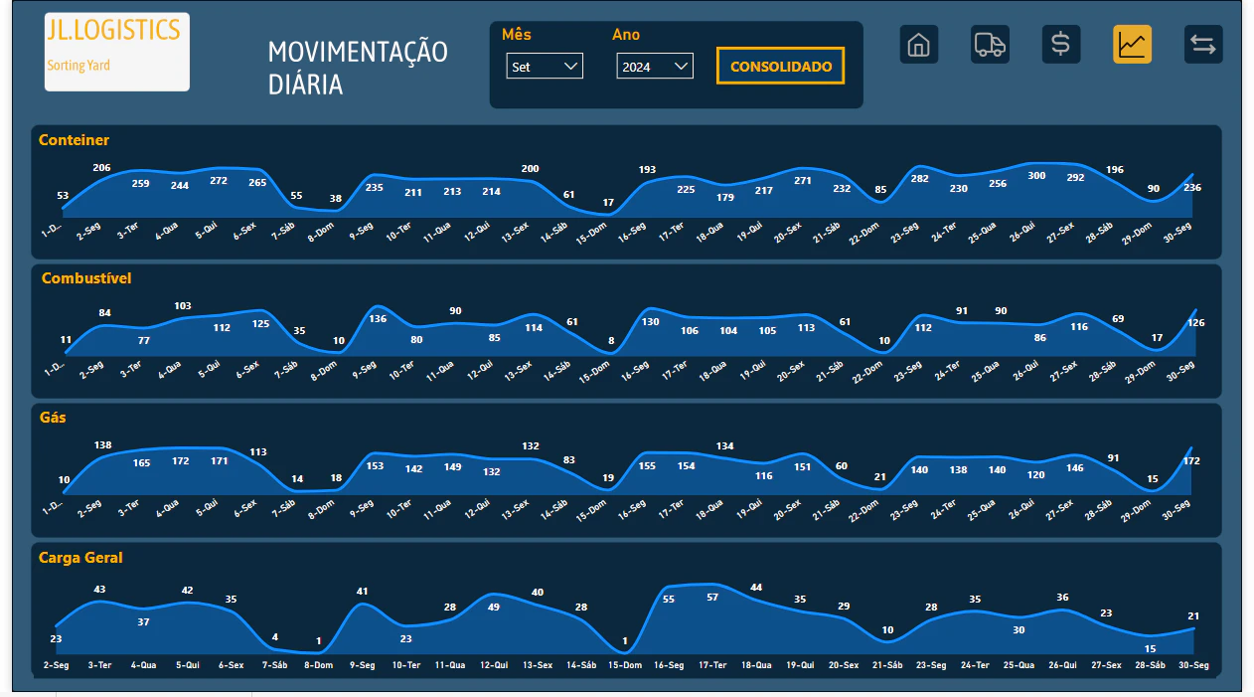The width and height of the screenshot is (1254, 697).
Task: Click the Mês filter label
Action: pyautogui.click(x=517, y=35)
